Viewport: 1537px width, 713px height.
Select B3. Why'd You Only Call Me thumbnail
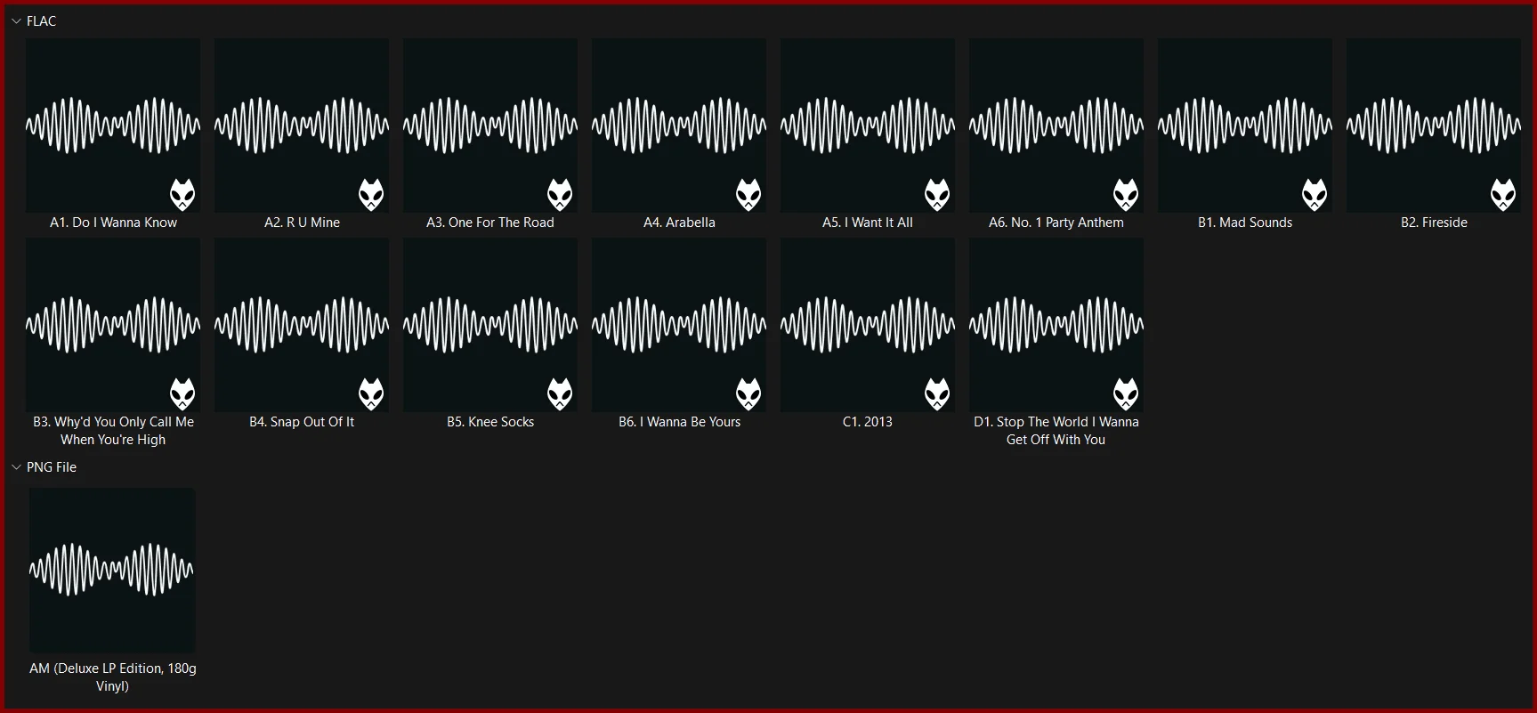pos(113,325)
